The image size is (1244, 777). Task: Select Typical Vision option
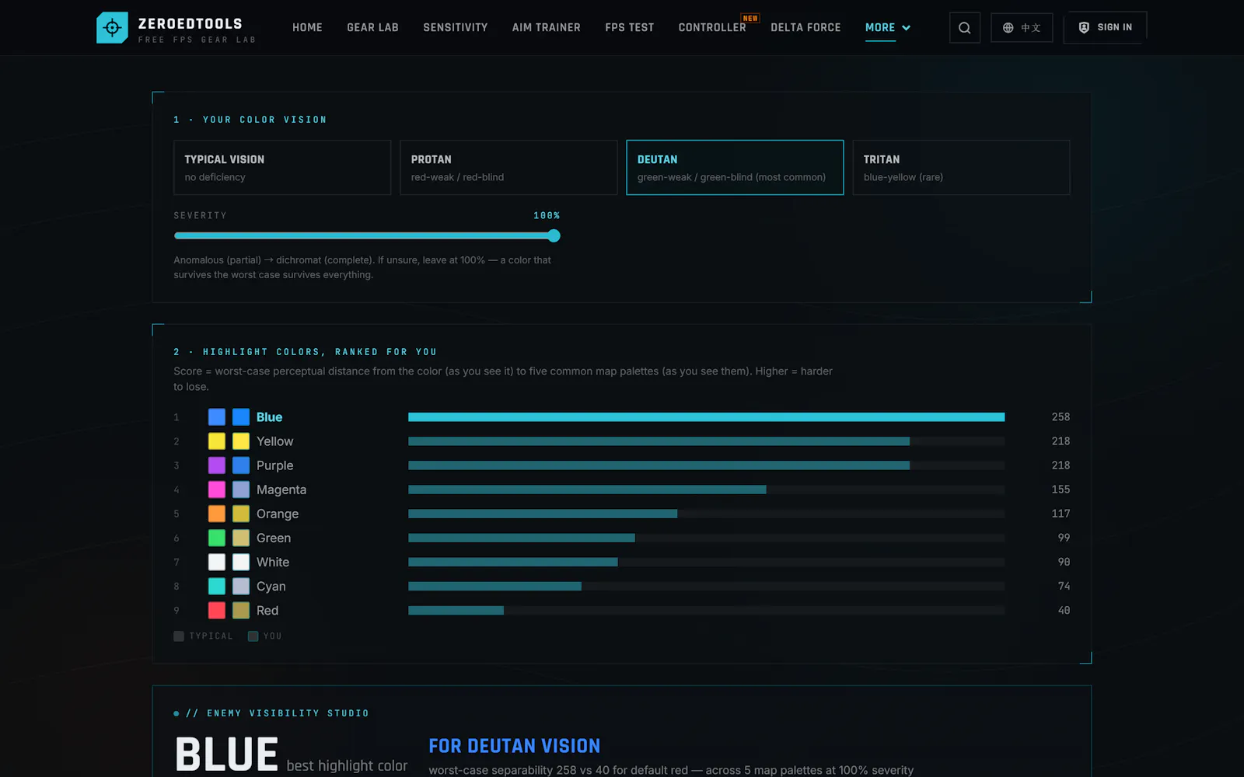282,167
